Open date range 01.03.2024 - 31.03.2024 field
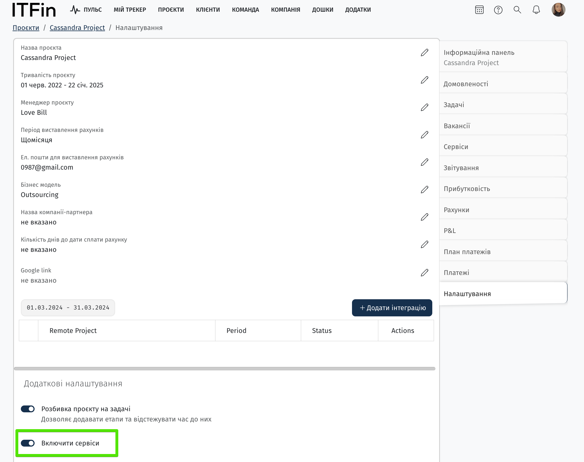The image size is (584, 462). click(68, 308)
